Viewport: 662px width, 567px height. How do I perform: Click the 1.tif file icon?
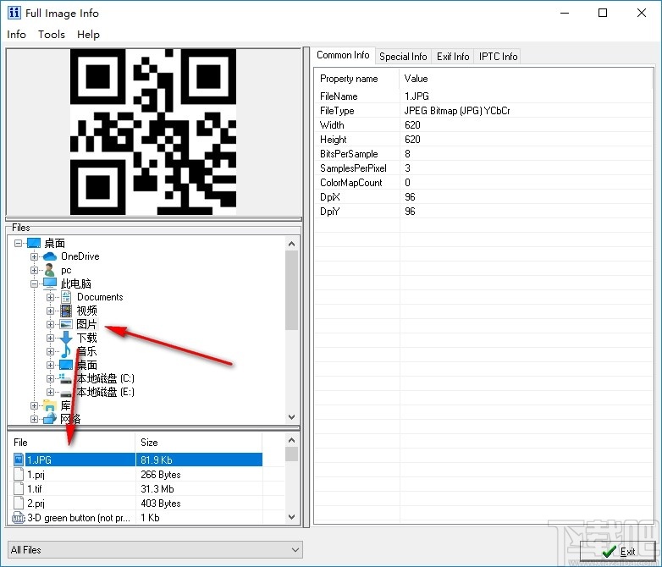19,488
